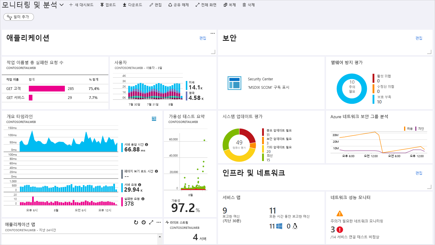Click the Security Center icon
Image resolution: width=435 pixels, height=245 pixels.
pos(234,82)
